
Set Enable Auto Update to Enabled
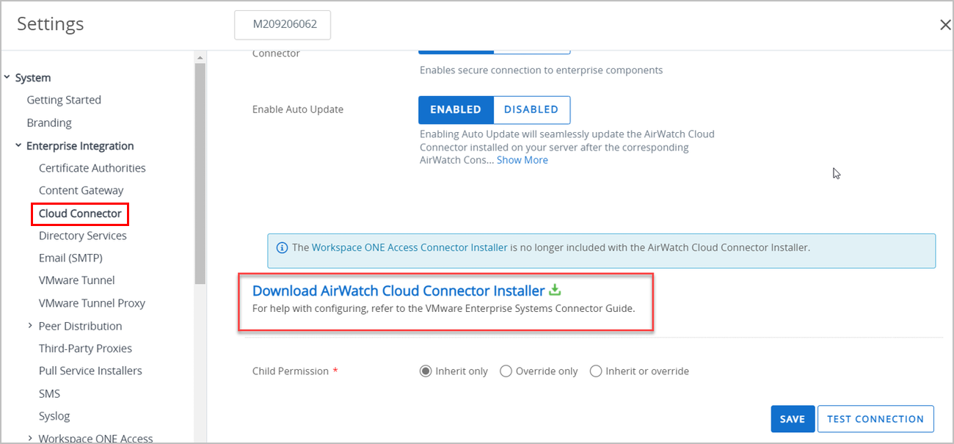pyautogui.click(x=456, y=109)
